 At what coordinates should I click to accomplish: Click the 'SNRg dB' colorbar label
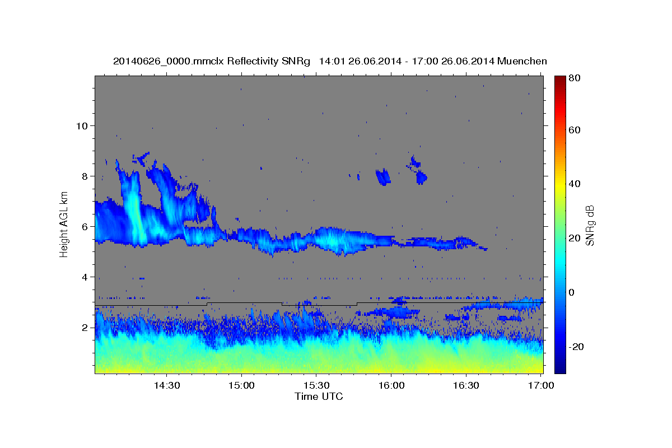click(x=590, y=225)
